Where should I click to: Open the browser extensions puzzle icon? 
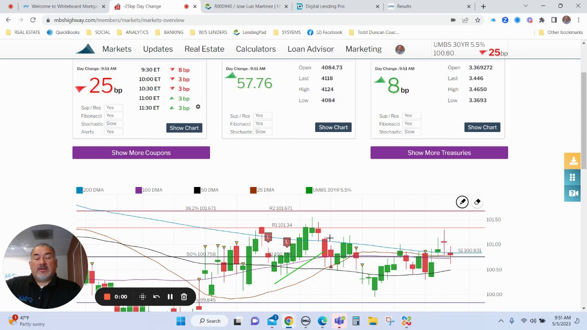pyautogui.click(x=542, y=20)
